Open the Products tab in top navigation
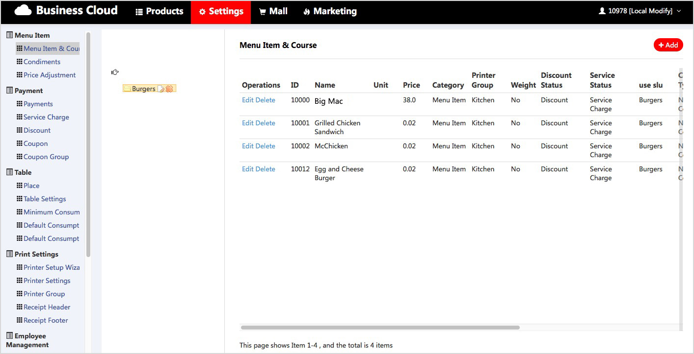694x354 pixels. [x=159, y=11]
